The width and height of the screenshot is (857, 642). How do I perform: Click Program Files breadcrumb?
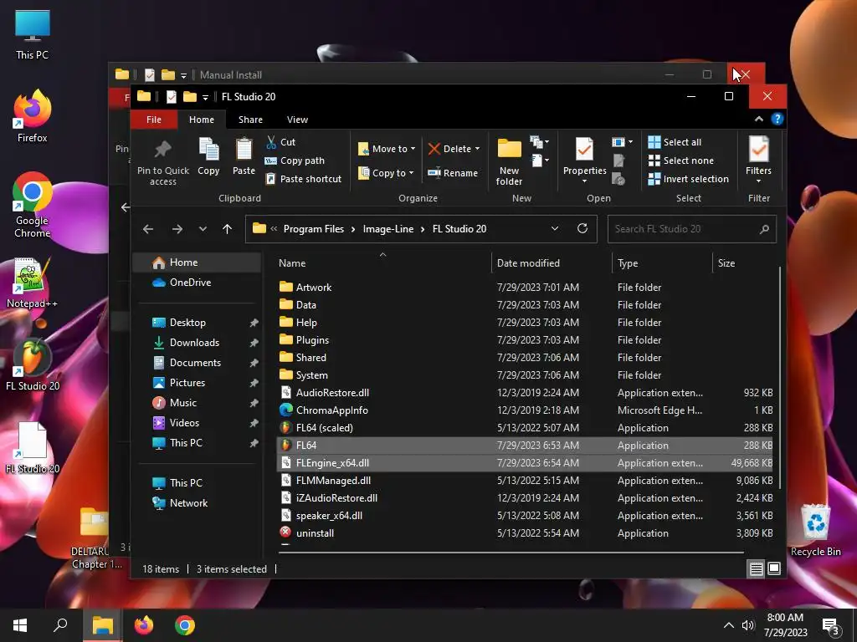pos(314,229)
